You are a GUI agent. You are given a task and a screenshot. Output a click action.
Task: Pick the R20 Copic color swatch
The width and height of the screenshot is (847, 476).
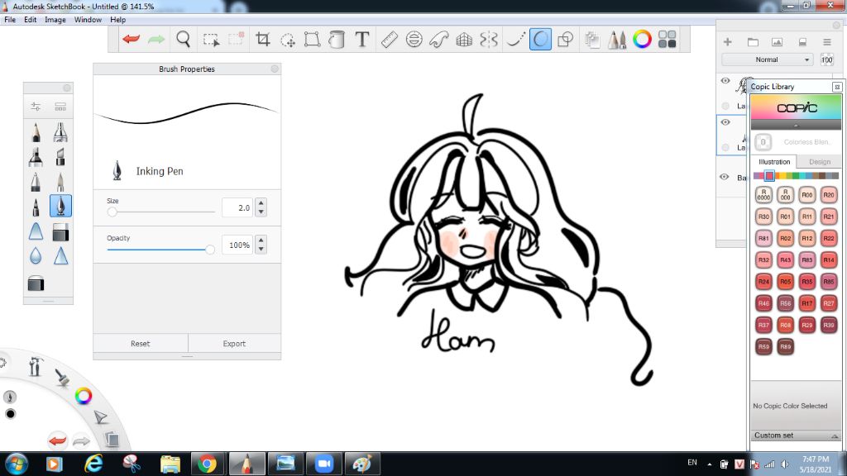(x=829, y=195)
